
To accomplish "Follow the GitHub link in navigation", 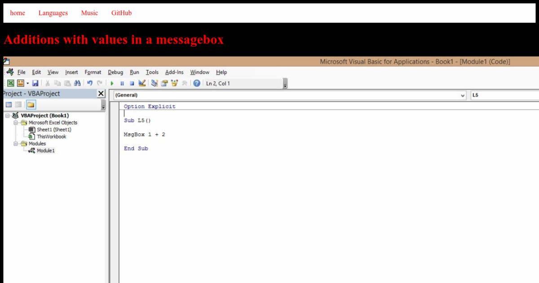I will [x=121, y=13].
